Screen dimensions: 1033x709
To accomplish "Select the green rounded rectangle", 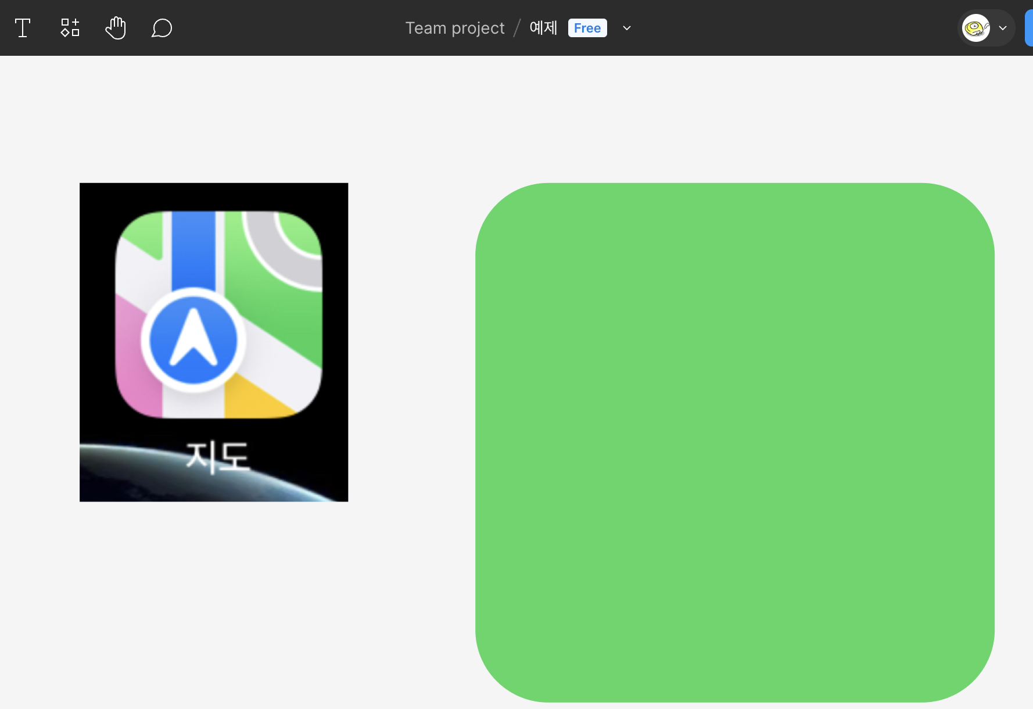I will (x=735, y=443).
